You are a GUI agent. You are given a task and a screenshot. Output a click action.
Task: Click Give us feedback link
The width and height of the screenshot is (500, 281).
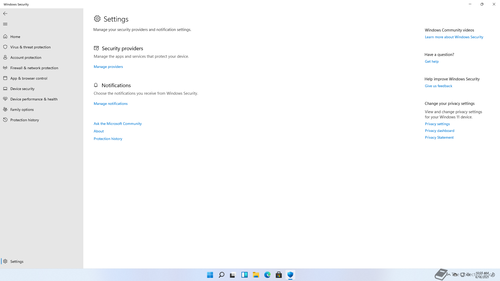tap(438, 86)
